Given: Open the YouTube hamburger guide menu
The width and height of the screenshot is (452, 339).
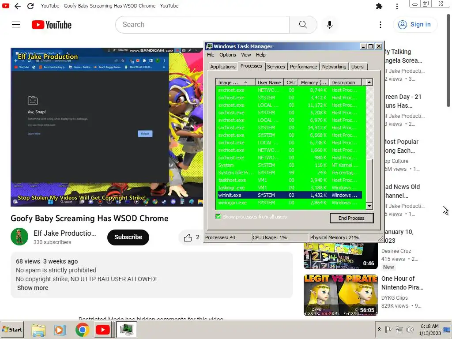Looking at the screenshot, I should (16, 25).
